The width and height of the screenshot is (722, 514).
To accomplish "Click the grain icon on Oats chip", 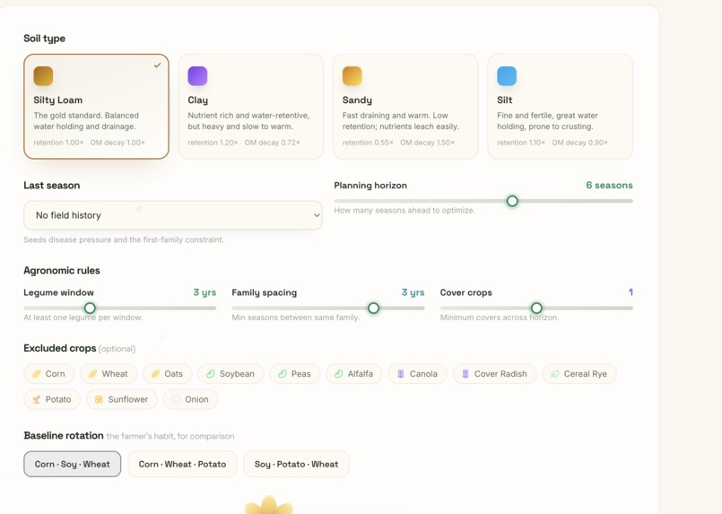I will tap(156, 374).
